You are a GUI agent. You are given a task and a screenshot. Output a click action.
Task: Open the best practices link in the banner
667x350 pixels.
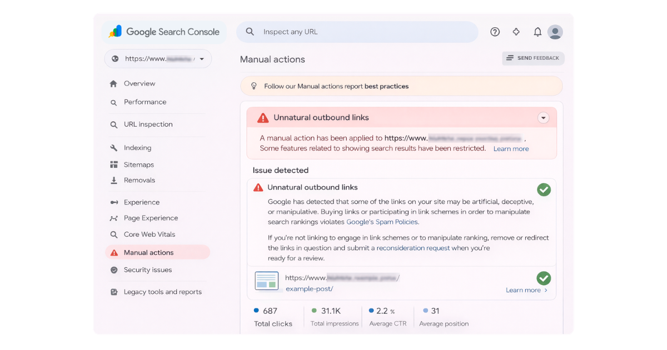pyautogui.click(x=386, y=87)
